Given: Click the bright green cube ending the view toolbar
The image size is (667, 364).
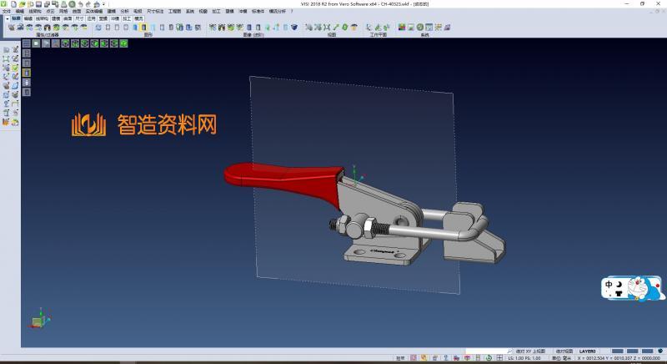Looking at the screenshot, I should pos(123,43).
